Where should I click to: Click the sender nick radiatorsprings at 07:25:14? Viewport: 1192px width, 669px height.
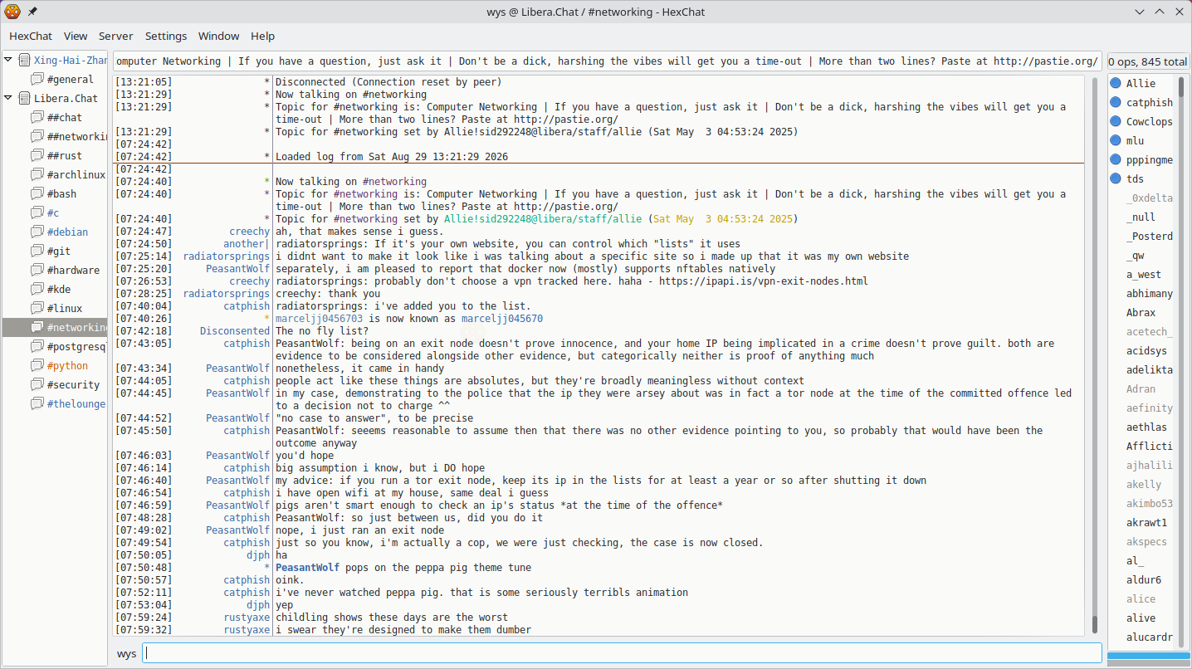tap(227, 256)
